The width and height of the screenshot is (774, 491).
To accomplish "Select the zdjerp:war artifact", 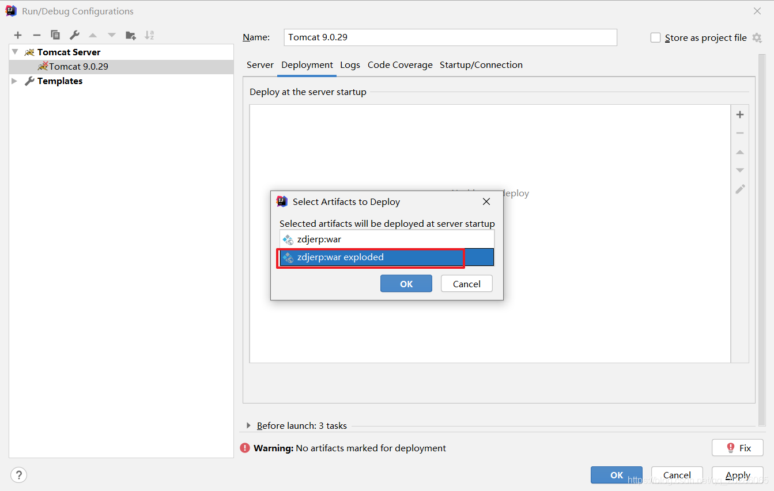I will point(387,239).
